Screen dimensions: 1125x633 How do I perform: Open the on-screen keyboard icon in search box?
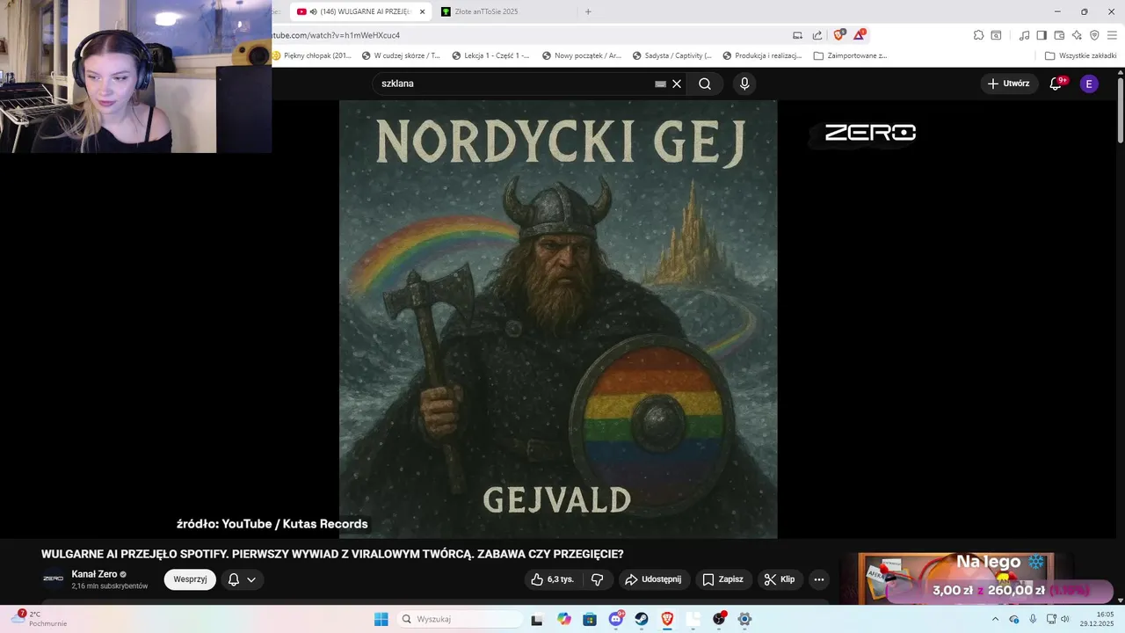tap(660, 84)
